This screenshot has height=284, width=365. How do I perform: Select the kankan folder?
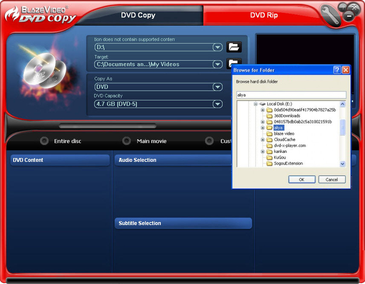tap(280, 151)
